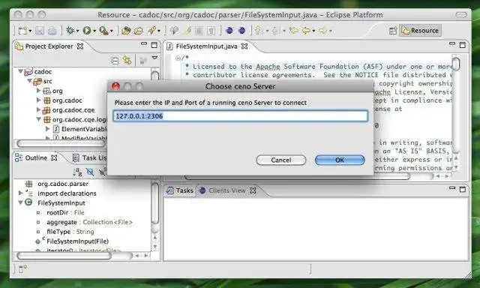This screenshot has width=480, height=288.
Task: Click Collapse All in Project Explorer
Action: 115,61
